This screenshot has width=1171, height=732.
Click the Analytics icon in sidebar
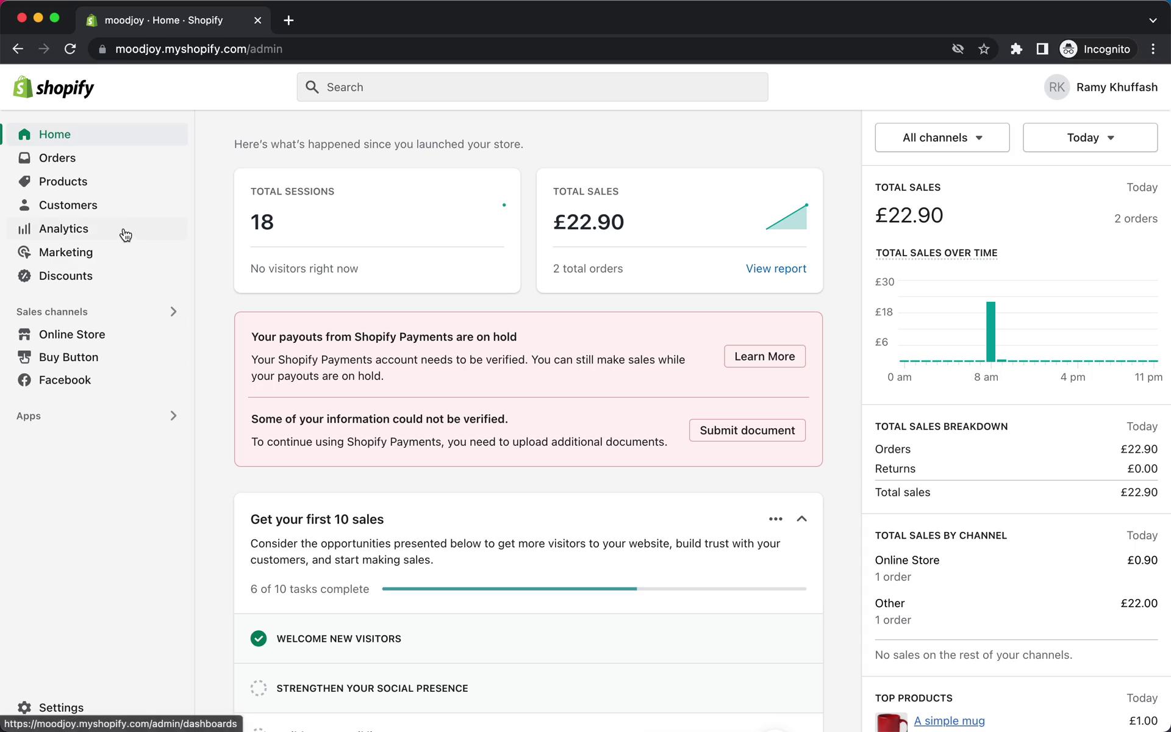(24, 228)
